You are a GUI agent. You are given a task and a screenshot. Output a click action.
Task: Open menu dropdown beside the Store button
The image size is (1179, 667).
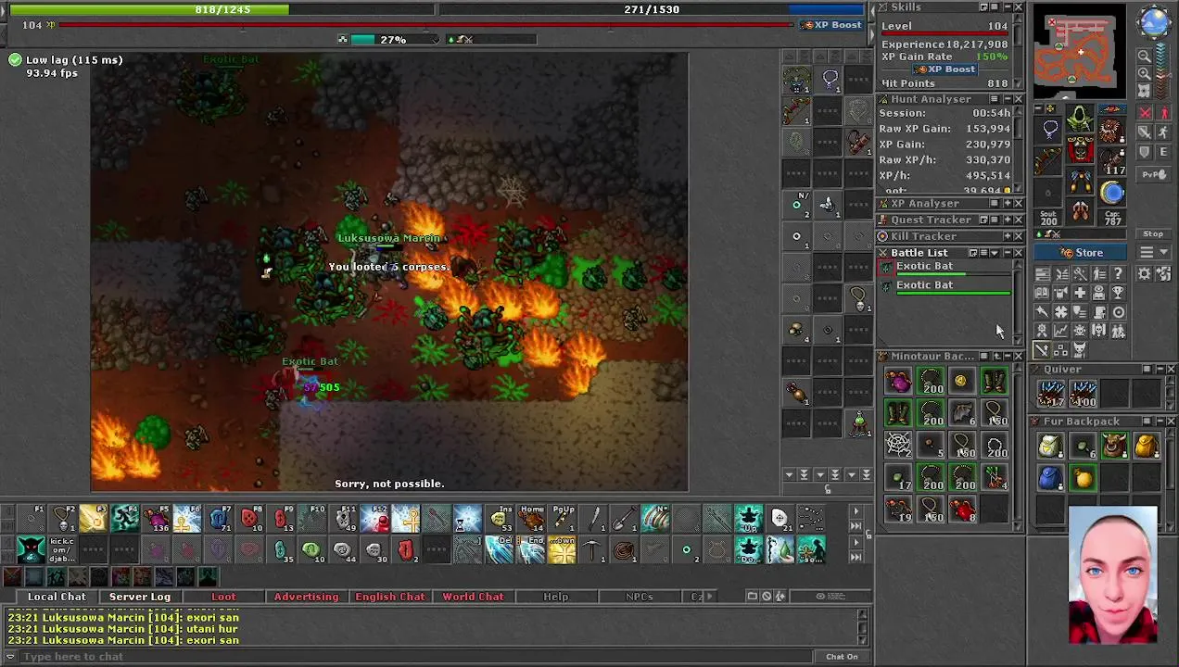pyautogui.click(x=1153, y=252)
